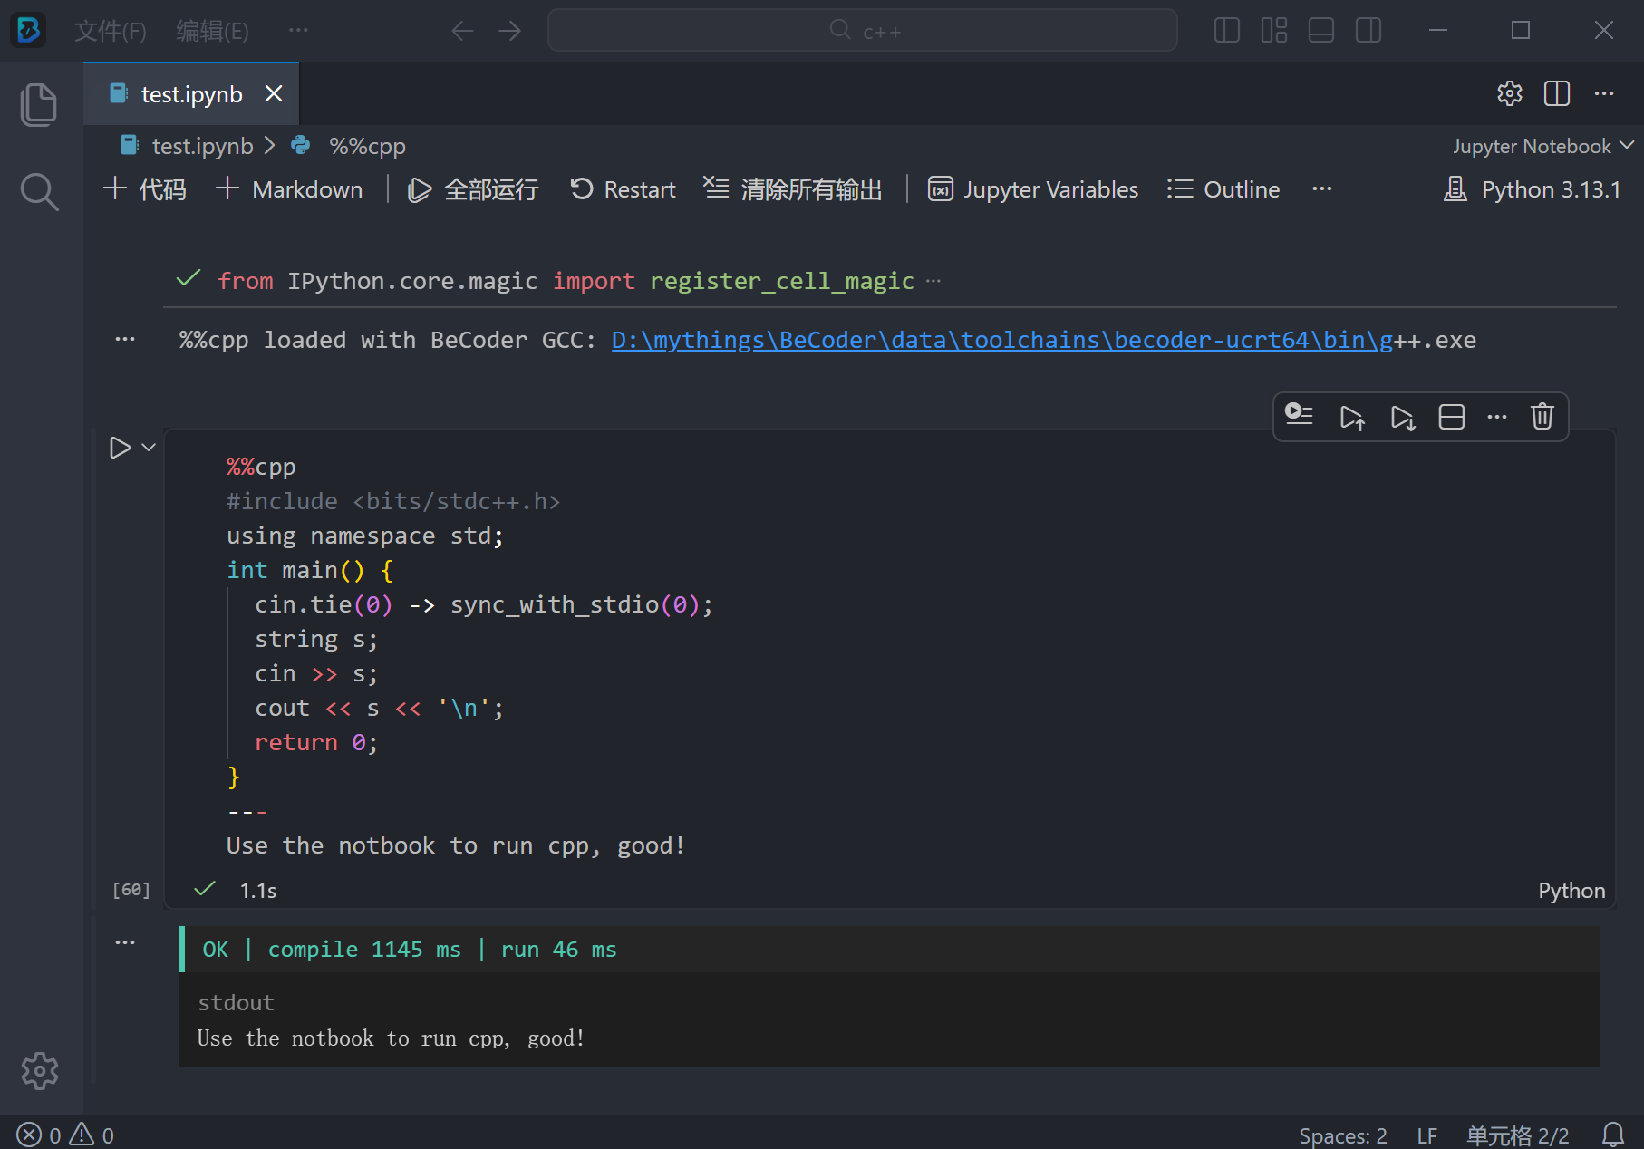Click the stdout label in output
Viewport: 1644px width, 1149px height.
tap(236, 1003)
